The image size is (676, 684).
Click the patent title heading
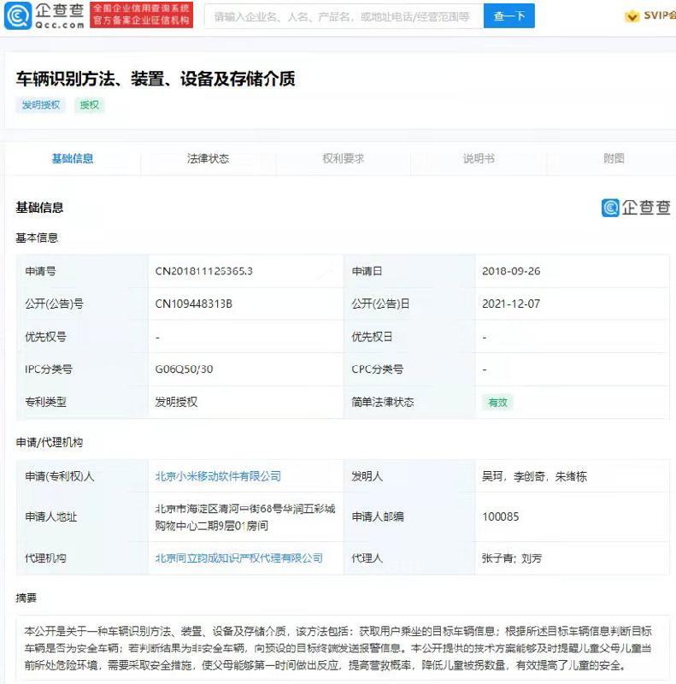point(156,80)
